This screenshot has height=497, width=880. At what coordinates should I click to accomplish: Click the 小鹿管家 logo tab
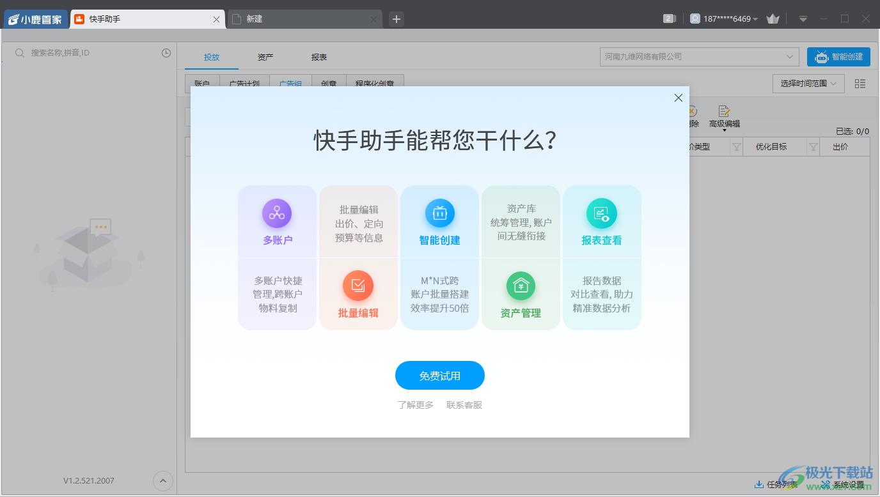tap(35, 19)
